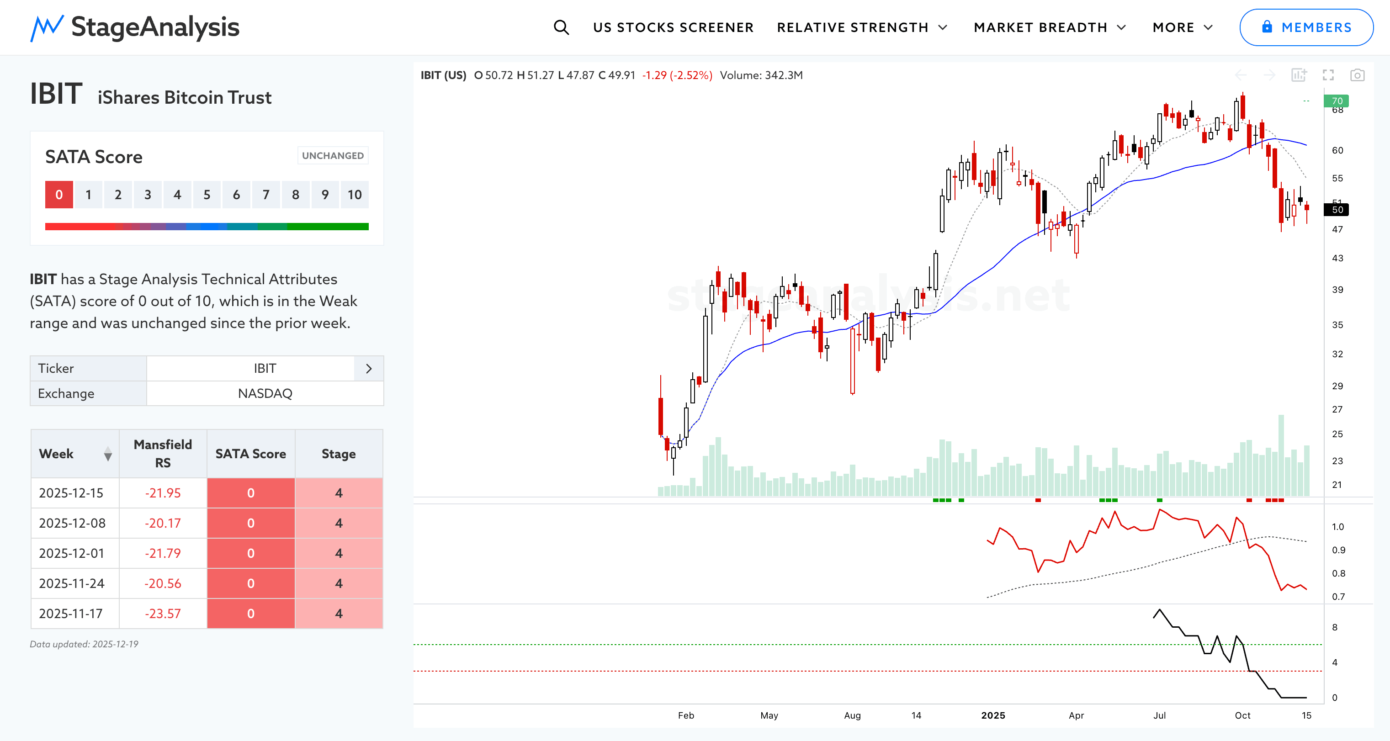Open US Stocks Screener page
This screenshot has width=1390, height=741.
pos(673,27)
